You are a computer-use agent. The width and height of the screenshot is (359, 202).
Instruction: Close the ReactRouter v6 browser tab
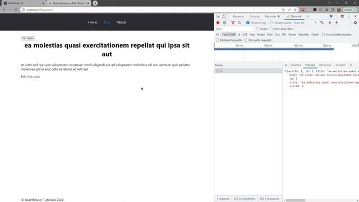point(43,3)
